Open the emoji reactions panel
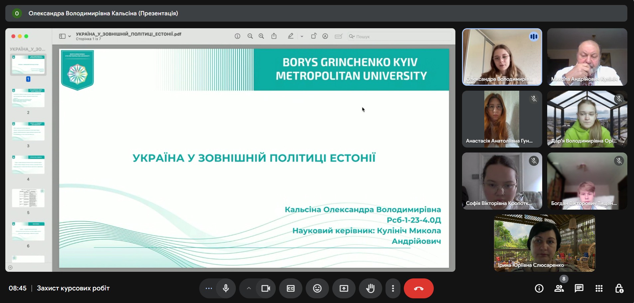Screen dimensions: 634x303 pos(317,288)
